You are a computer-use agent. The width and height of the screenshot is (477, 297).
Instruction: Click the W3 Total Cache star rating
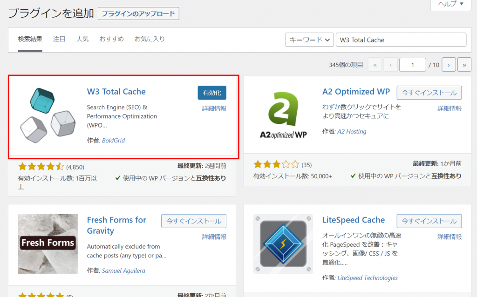pos(41,167)
